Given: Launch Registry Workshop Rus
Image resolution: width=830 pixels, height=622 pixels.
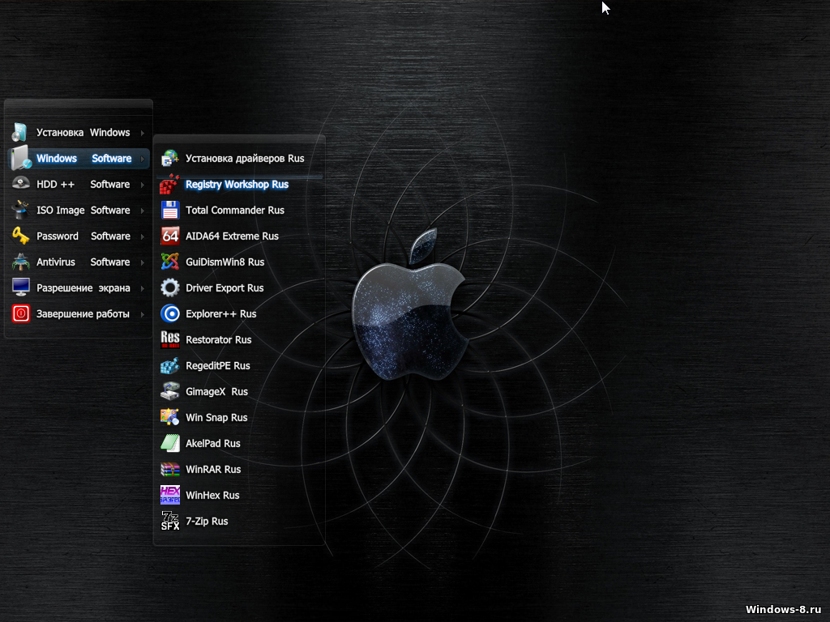Looking at the screenshot, I should 239,184.
